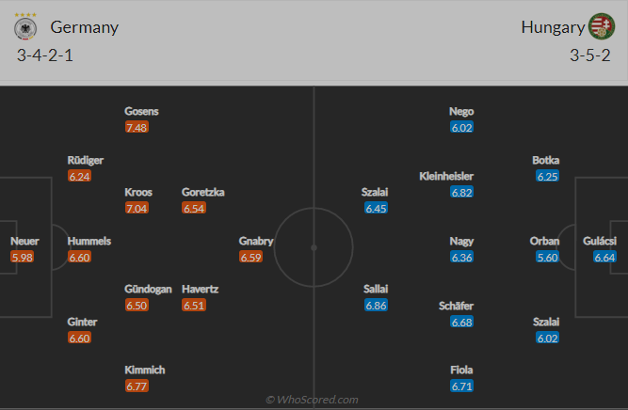Click Orban's 5.60 rating badge
The width and height of the screenshot is (628, 410).
point(547,257)
